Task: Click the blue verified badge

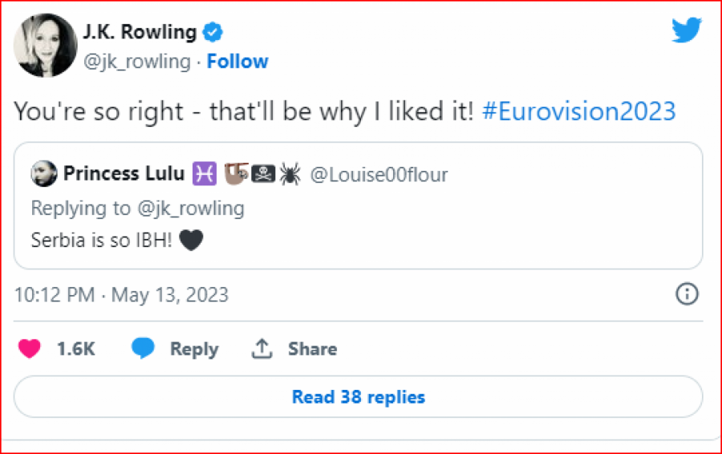Action: tap(213, 32)
